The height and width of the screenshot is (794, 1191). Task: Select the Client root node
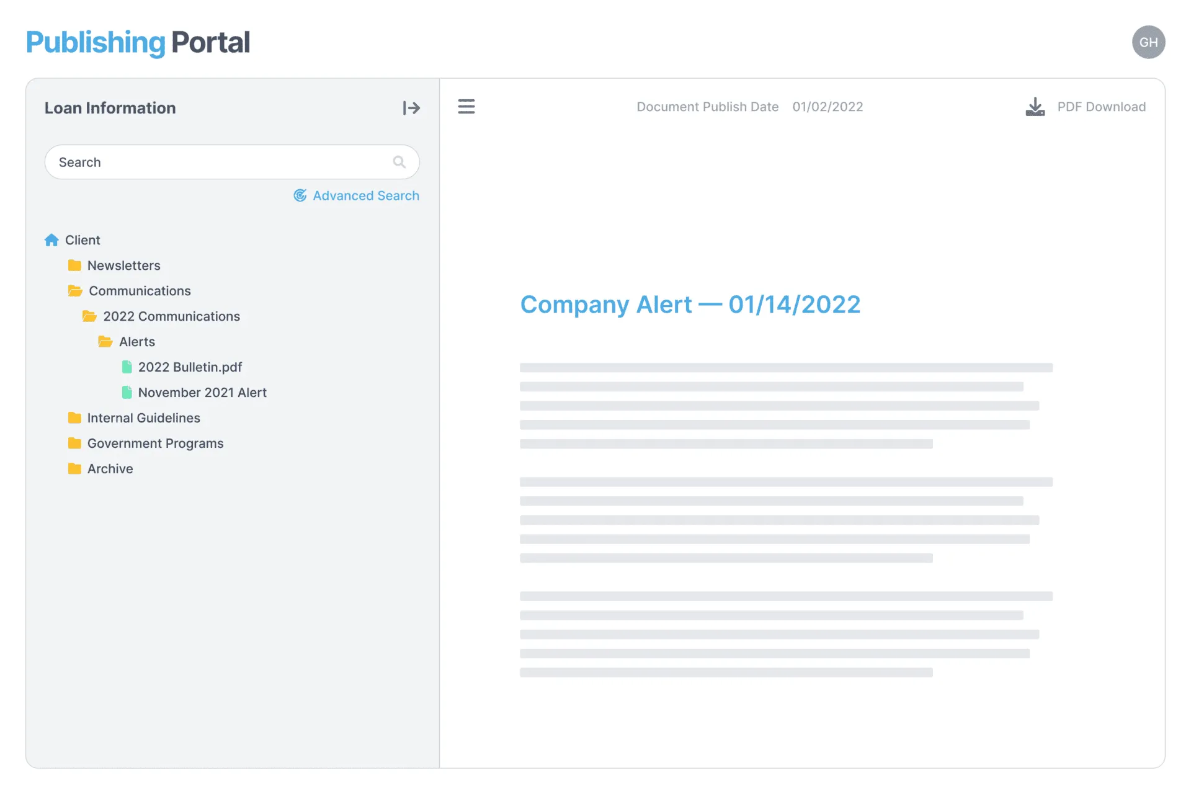click(x=83, y=240)
